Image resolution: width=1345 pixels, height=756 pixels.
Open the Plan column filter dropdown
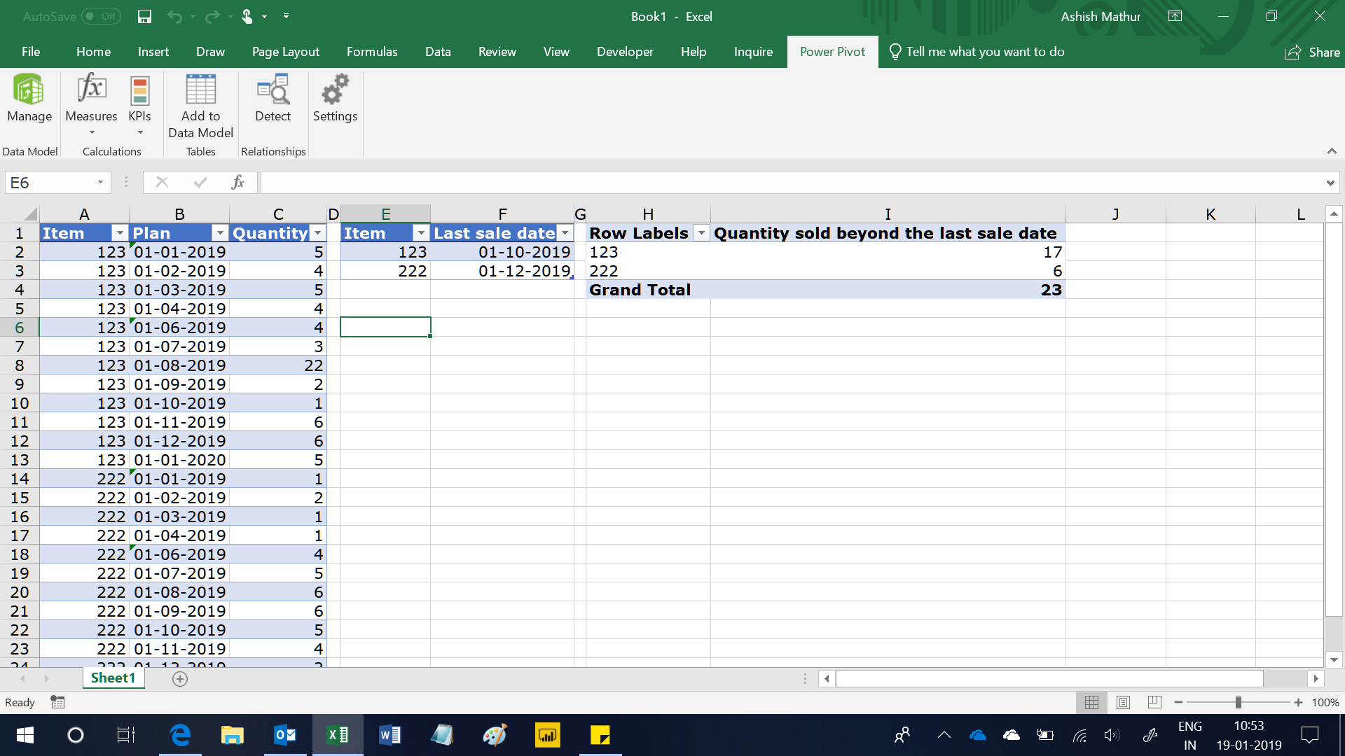point(220,233)
